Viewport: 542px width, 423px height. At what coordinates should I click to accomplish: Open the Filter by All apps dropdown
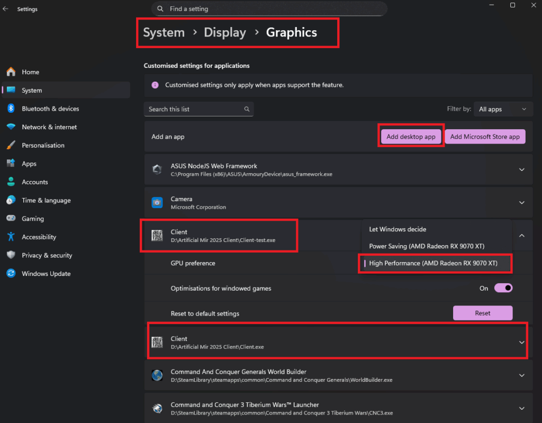502,109
